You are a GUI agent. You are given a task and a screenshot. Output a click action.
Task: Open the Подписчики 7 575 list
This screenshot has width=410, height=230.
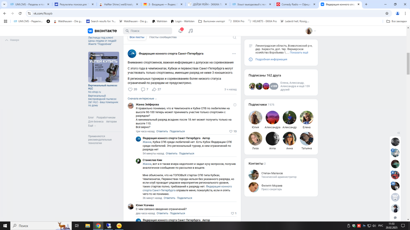261,105
